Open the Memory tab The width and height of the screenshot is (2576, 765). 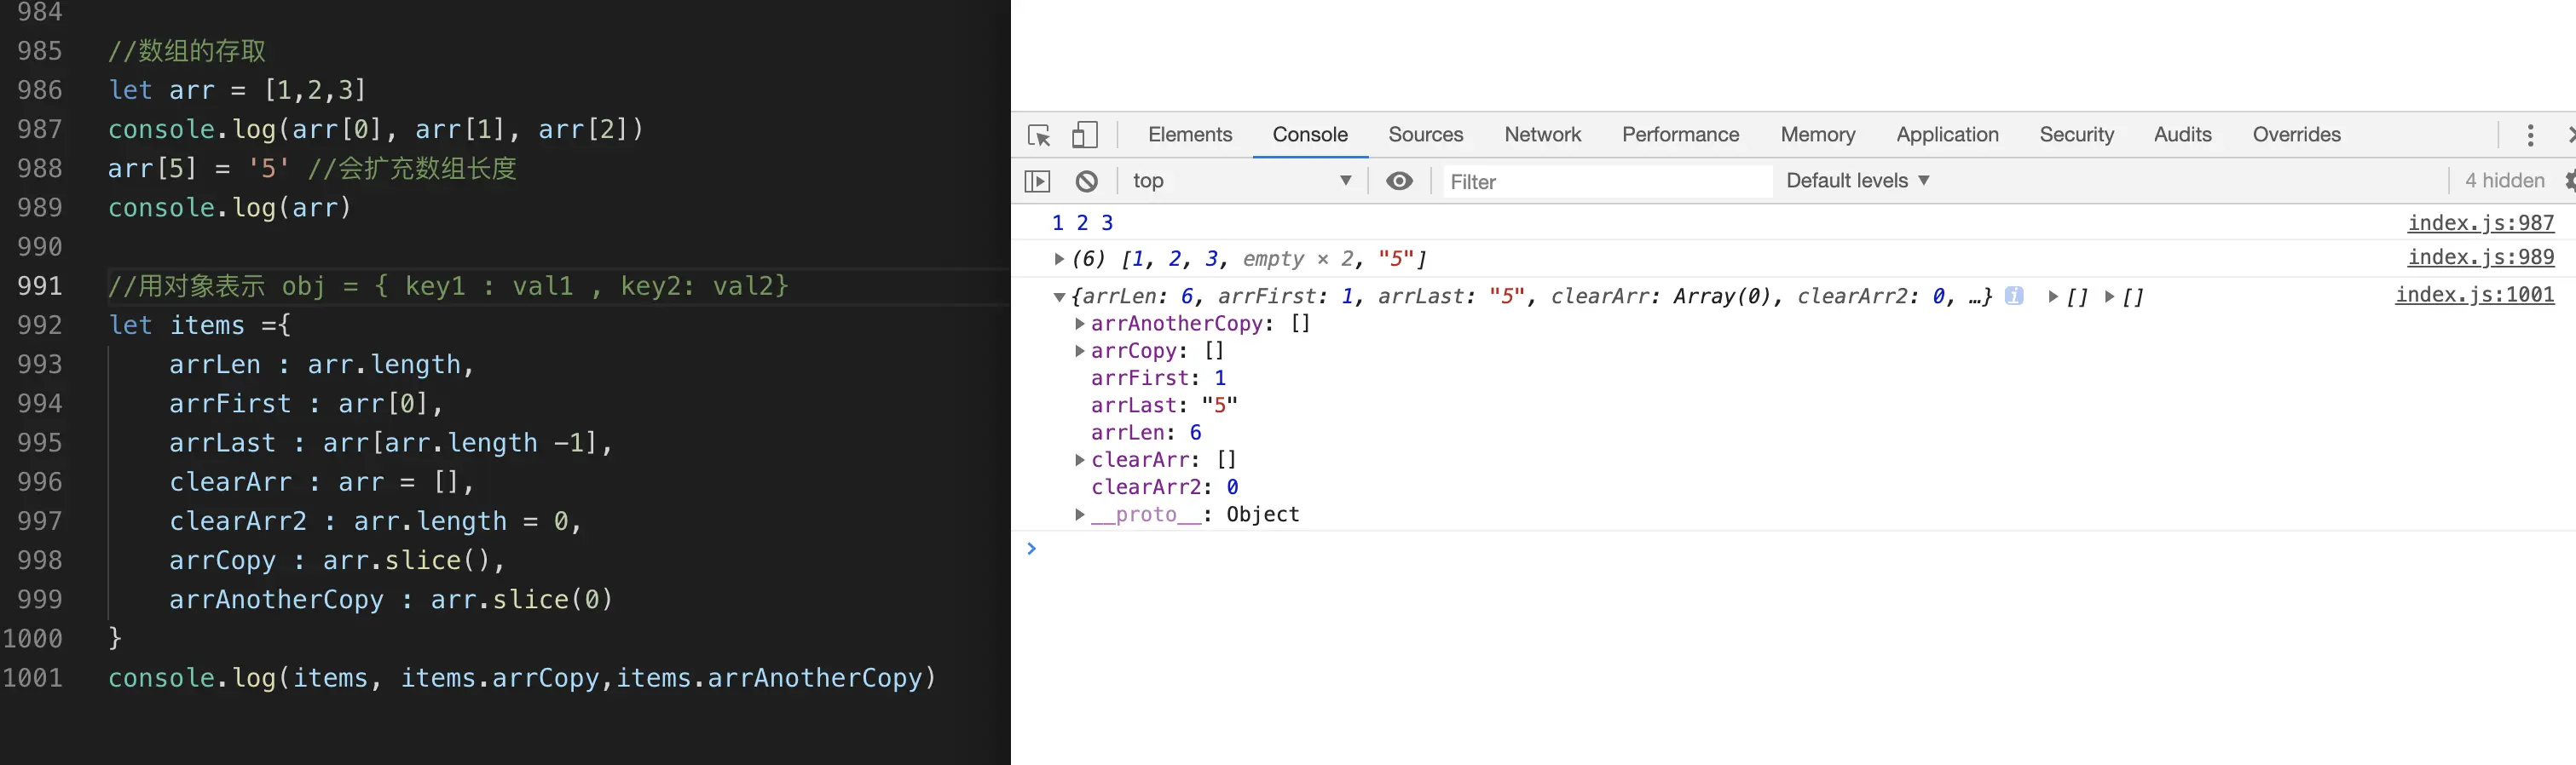1818,134
